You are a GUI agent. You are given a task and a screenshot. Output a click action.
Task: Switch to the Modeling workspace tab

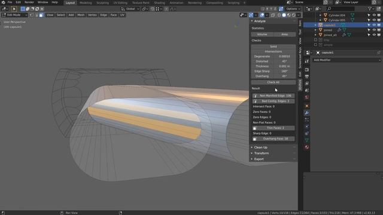coord(86,3)
